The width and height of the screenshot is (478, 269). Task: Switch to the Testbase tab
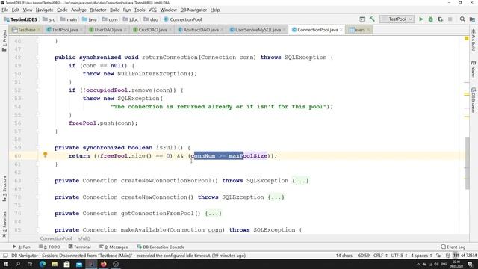[27, 30]
